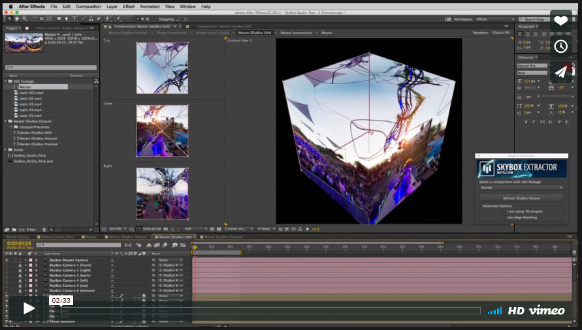
Task: Collapse the 360 Footage folder
Action: tap(6, 82)
